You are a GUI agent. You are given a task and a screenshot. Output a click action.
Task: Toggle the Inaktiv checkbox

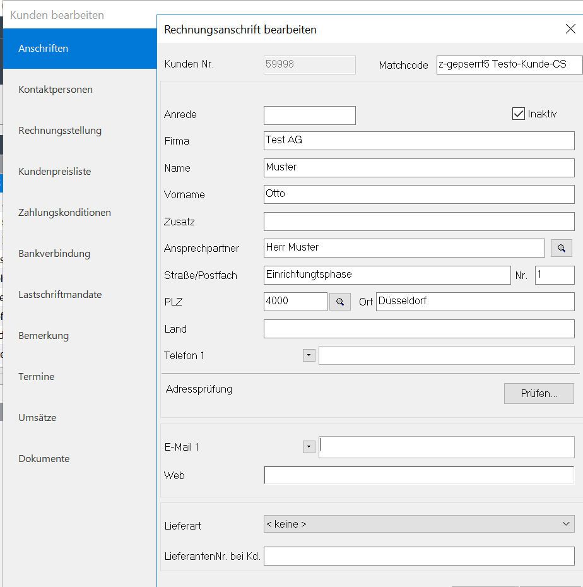pyautogui.click(x=519, y=114)
